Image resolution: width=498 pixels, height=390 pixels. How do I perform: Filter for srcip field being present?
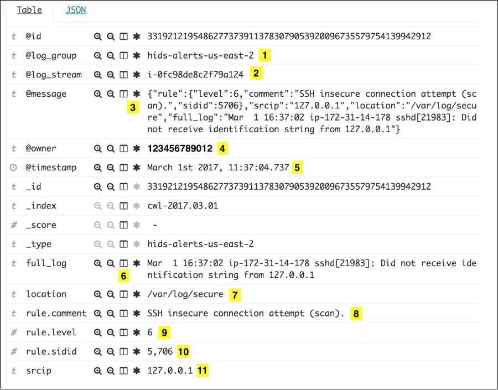136,371
